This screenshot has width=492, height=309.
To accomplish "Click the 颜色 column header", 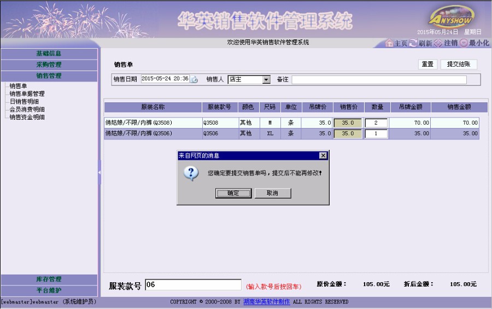I will (248, 107).
